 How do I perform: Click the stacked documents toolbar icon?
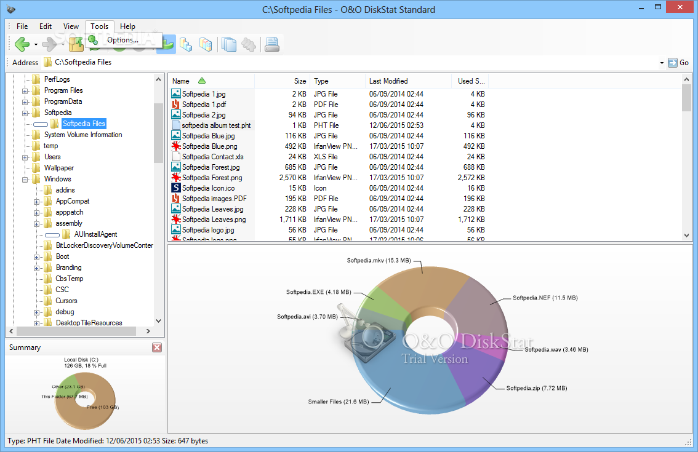[229, 44]
